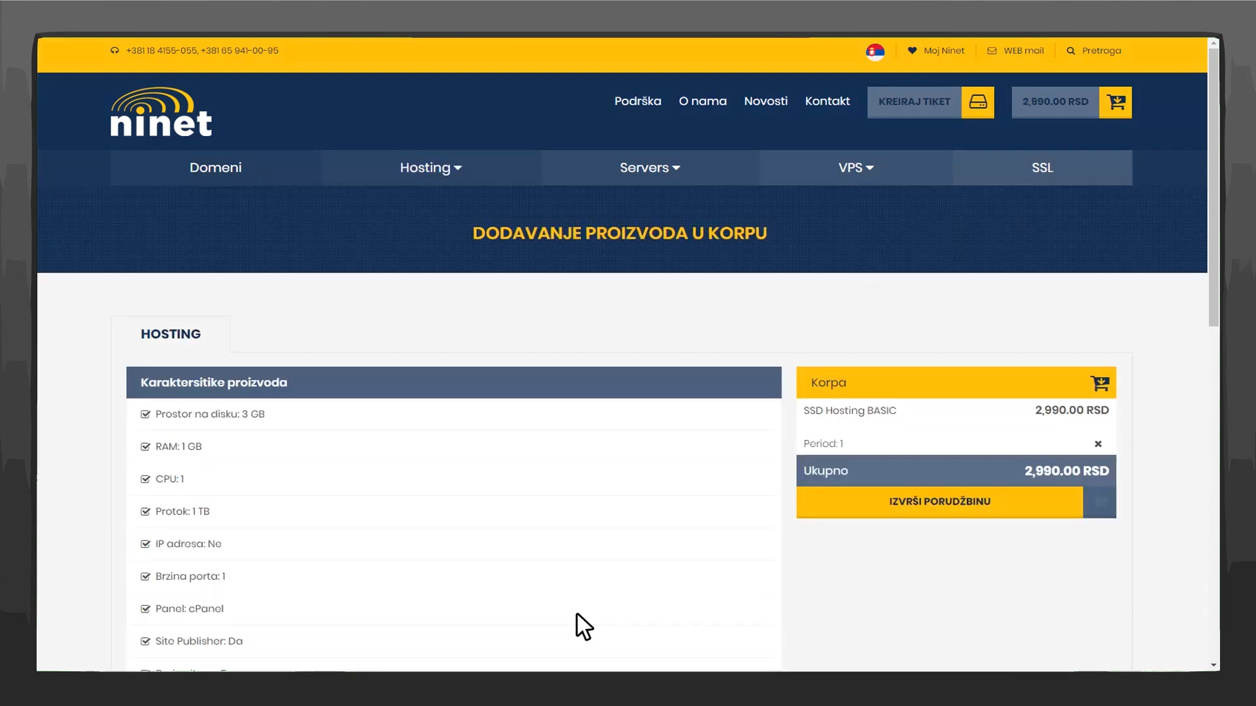This screenshot has width=1256, height=706.
Task: Click the Period: 1 text
Action: [x=823, y=444]
